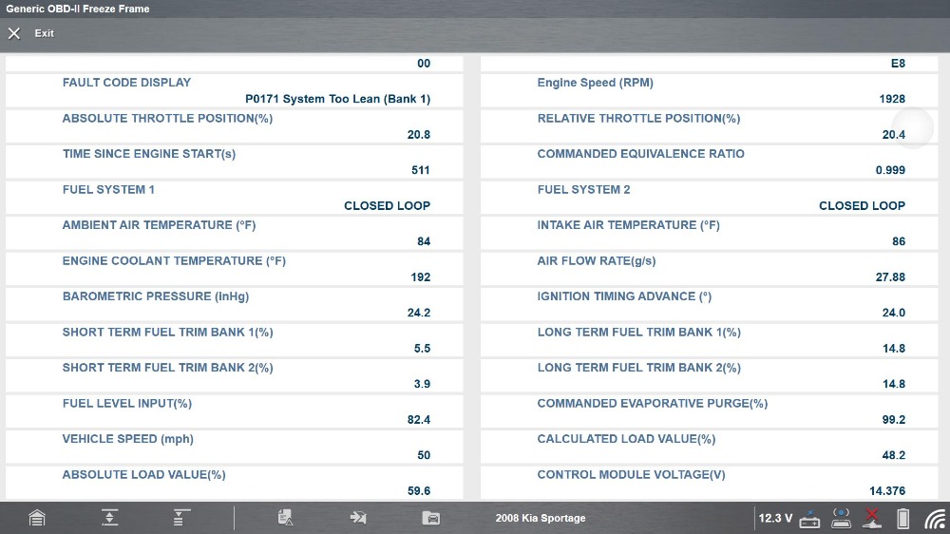950x534 pixels.
Task: Select the Engine Speed (RPM) row
Action: pyautogui.click(x=710, y=90)
